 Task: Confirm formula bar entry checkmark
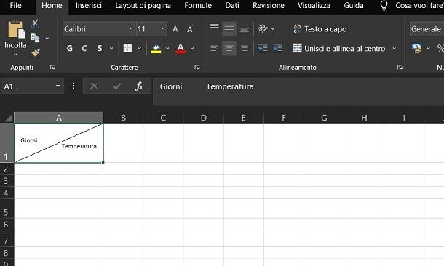click(116, 86)
